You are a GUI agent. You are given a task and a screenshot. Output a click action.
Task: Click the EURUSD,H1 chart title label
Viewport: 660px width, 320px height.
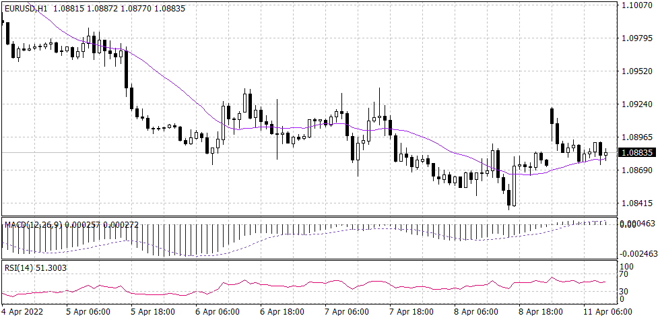[x=26, y=7]
